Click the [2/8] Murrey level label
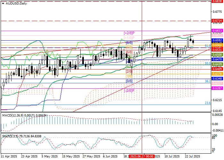224x160 pixels. [129, 71]
